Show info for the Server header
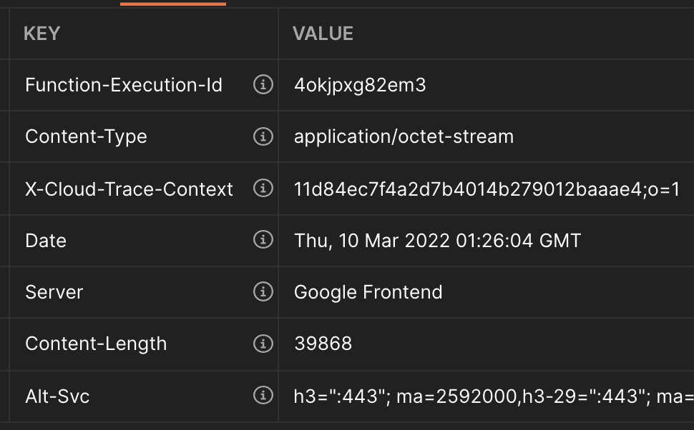694x430 pixels. (x=263, y=291)
